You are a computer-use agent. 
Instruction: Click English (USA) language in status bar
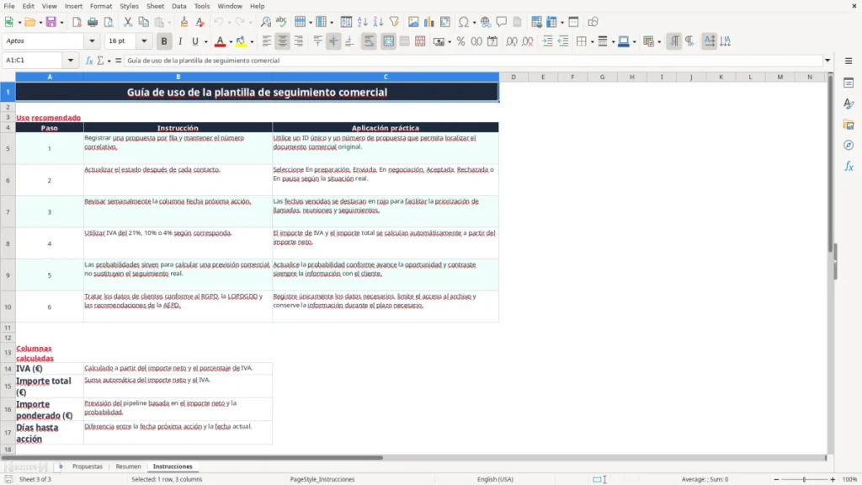pyautogui.click(x=495, y=479)
